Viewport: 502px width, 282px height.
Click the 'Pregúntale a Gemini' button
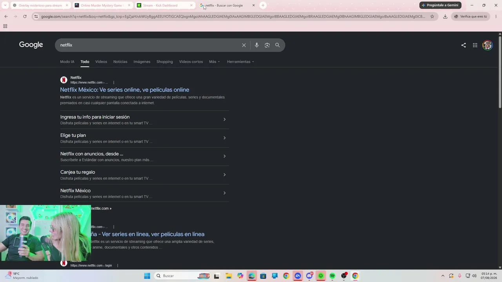pos(440,5)
